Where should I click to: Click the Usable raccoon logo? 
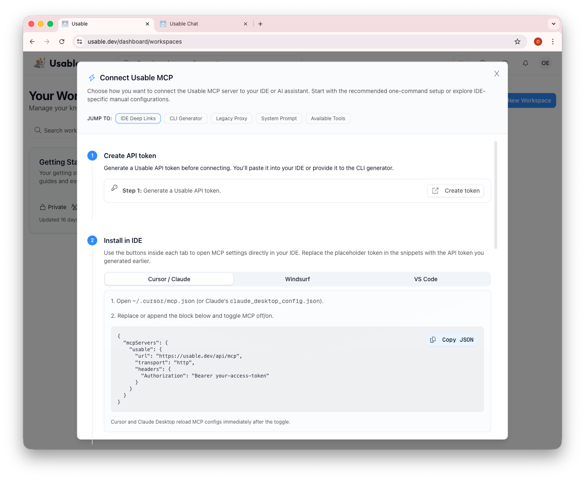[x=40, y=62]
